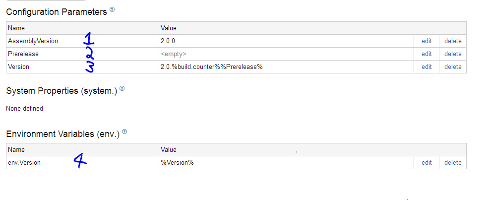Delete the Version configuration parameter
Screen dimensions: 488x200
click(x=452, y=67)
